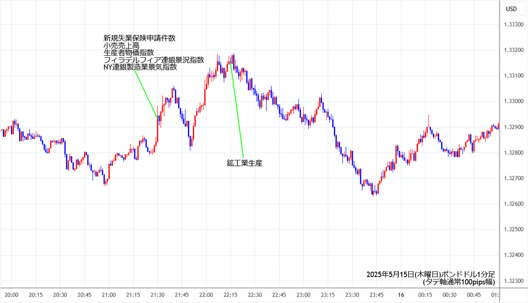The image size is (528, 303).
Task: Click the 23:45 time axis label
Action: point(377,295)
